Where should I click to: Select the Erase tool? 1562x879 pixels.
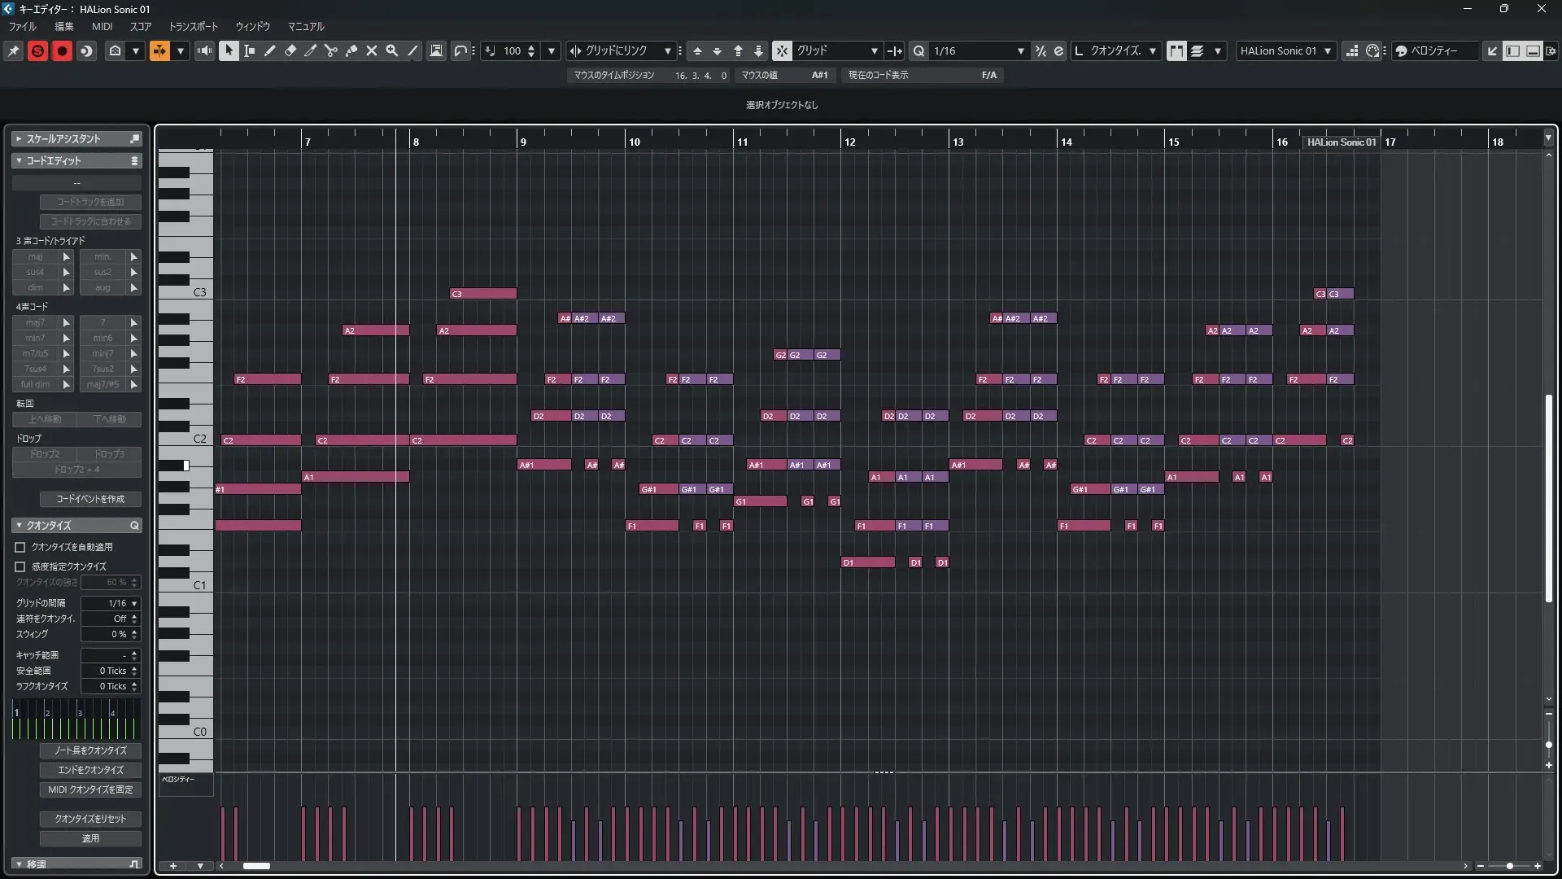click(290, 50)
